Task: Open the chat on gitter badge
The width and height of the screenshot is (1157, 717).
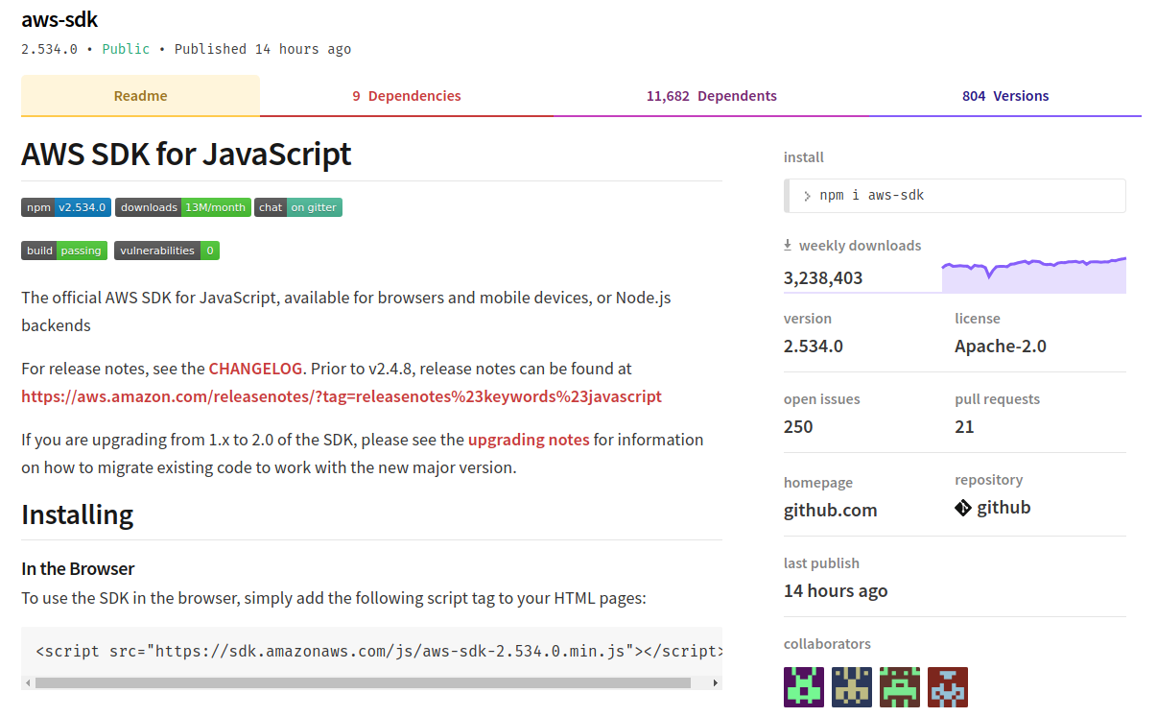Action: point(298,207)
